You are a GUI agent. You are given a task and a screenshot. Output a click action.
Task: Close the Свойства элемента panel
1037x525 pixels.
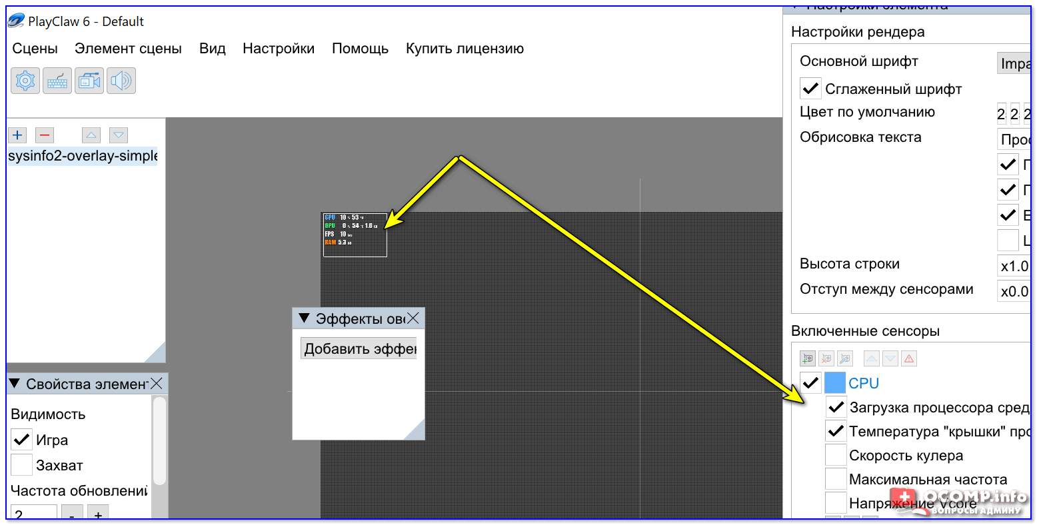(157, 384)
